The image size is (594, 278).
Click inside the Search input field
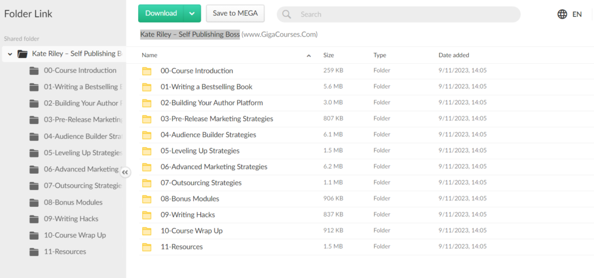[x=406, y=14]
